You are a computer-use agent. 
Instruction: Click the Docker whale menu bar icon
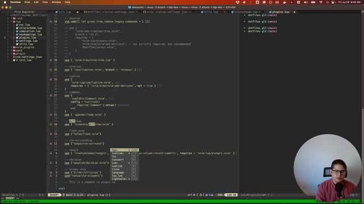(x=284, y=2)
